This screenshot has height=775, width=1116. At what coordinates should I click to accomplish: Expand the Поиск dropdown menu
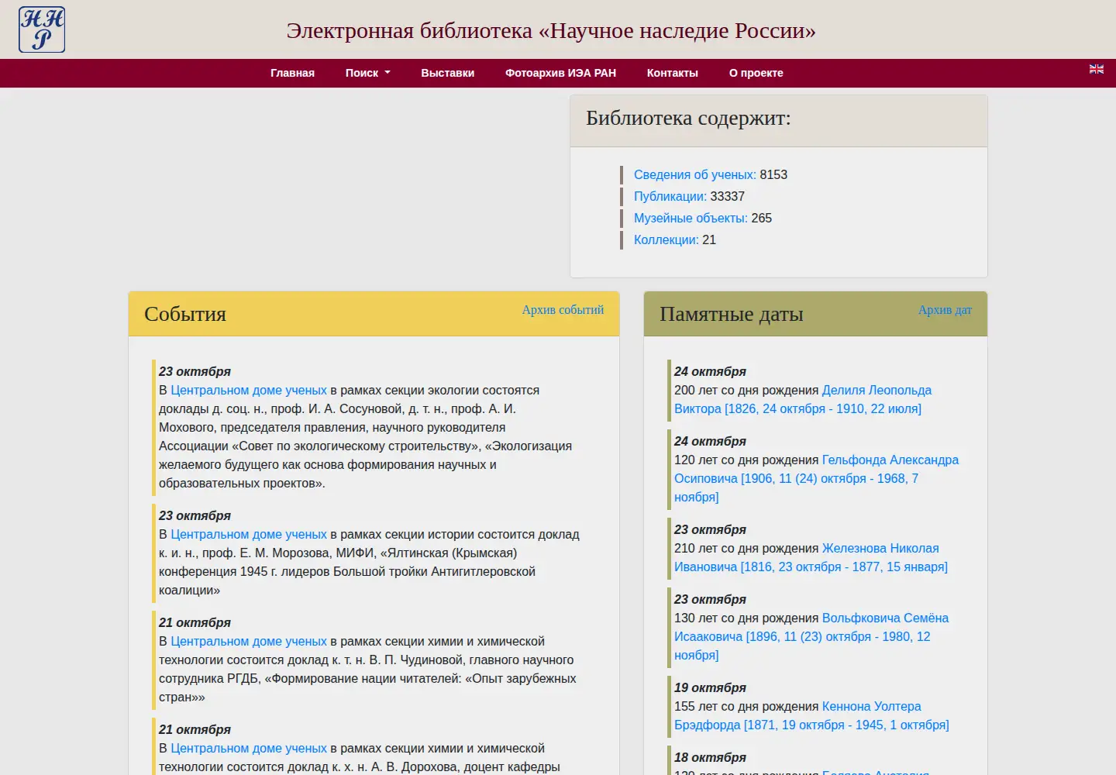(x=368, y=73)
